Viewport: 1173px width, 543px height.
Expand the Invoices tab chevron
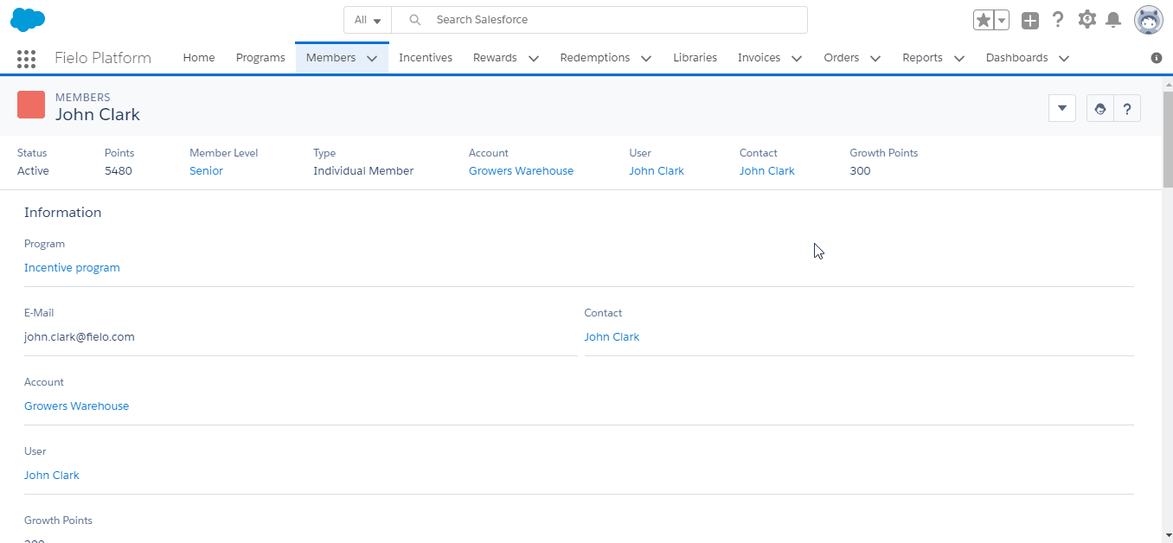point(797,58)
